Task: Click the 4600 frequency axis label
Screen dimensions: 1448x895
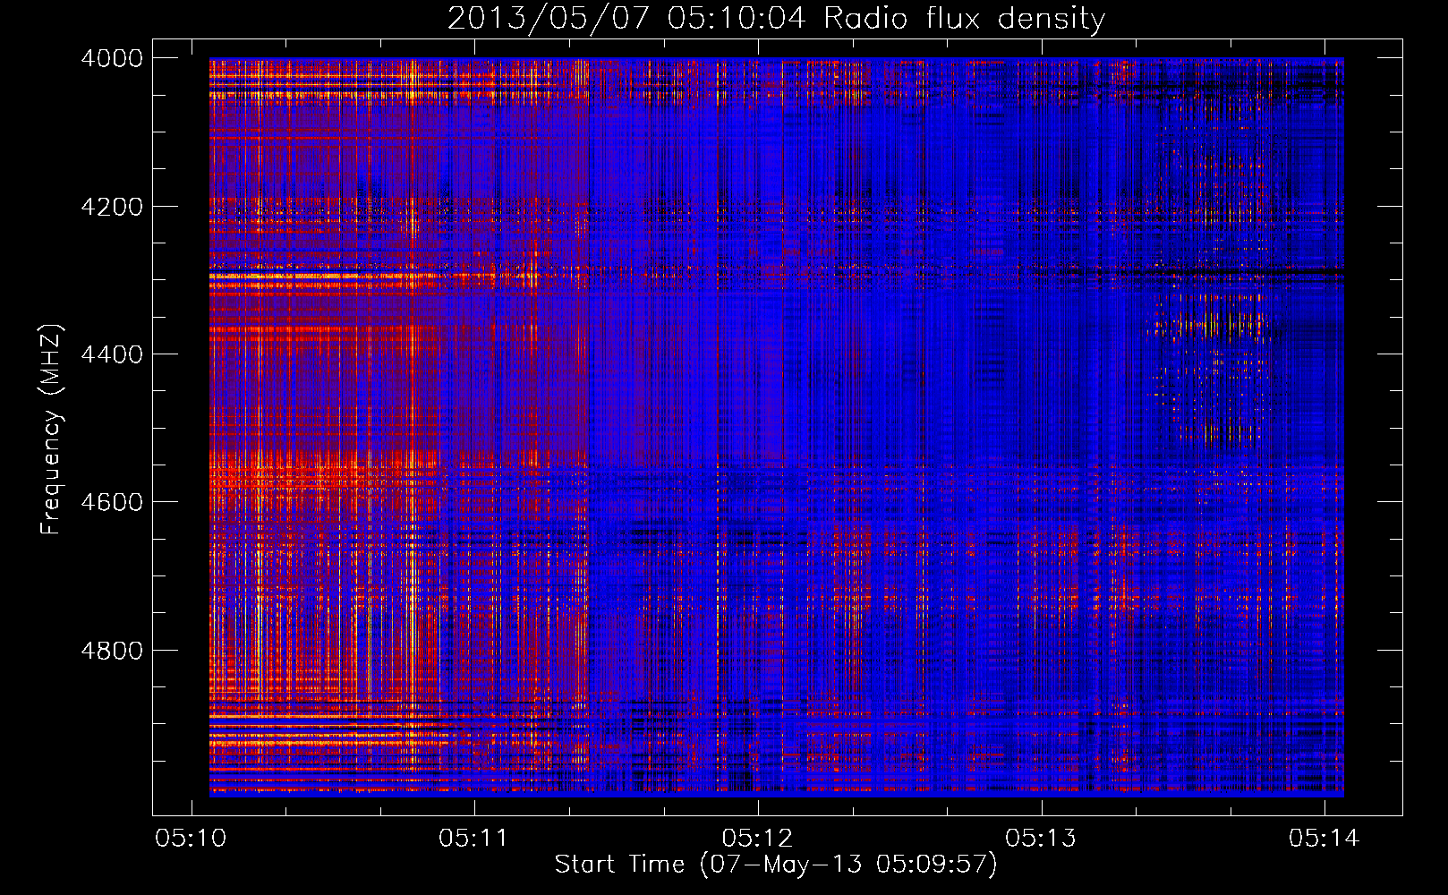Action: (112, 502)
